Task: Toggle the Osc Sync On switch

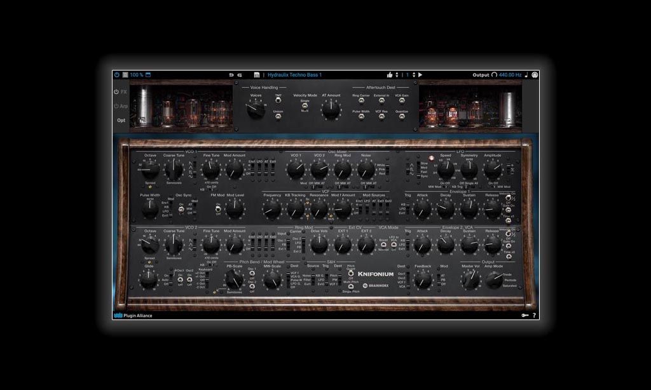Action: tap(181, 209)
